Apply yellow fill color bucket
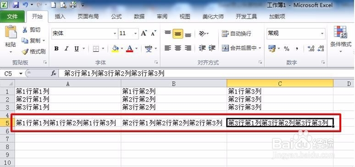Viewport: 355px width, 167px height. [115, 48]
